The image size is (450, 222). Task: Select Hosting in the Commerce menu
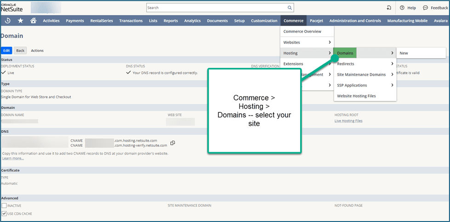308,53
